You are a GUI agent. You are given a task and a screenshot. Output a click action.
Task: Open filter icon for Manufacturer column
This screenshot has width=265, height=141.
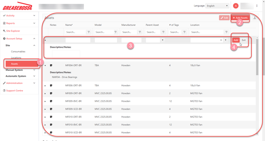coord(140,32)
